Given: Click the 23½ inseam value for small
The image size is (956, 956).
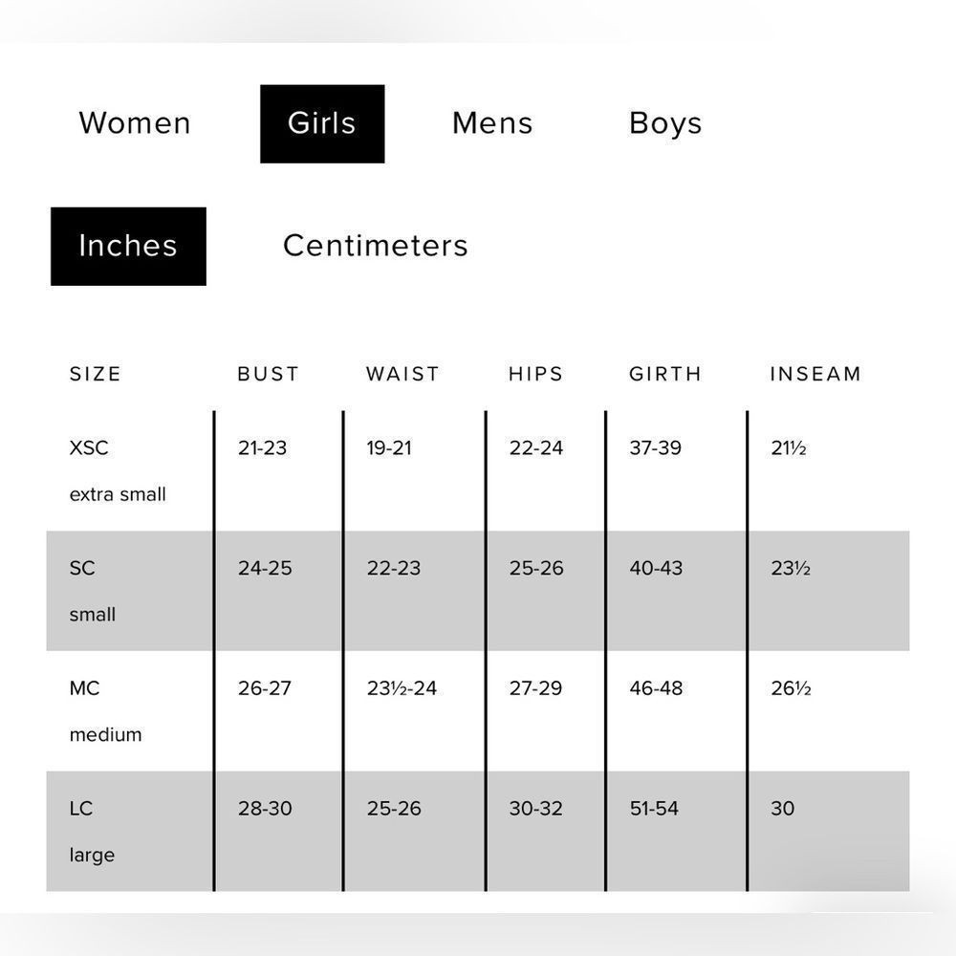Looking at the screenshot, I should click(791, 568).
